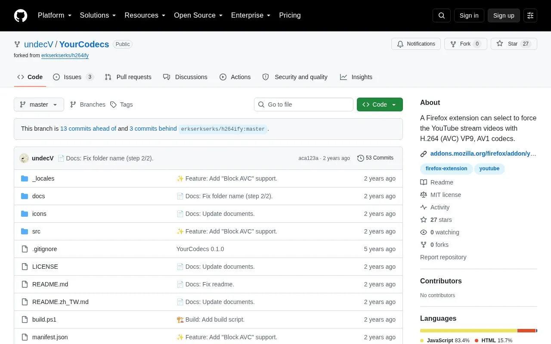This screenshot has height=344, width=551.
Task: Open the Docs: Fix readme commit message
Action: pyautogui.click(x=205, y=284)
